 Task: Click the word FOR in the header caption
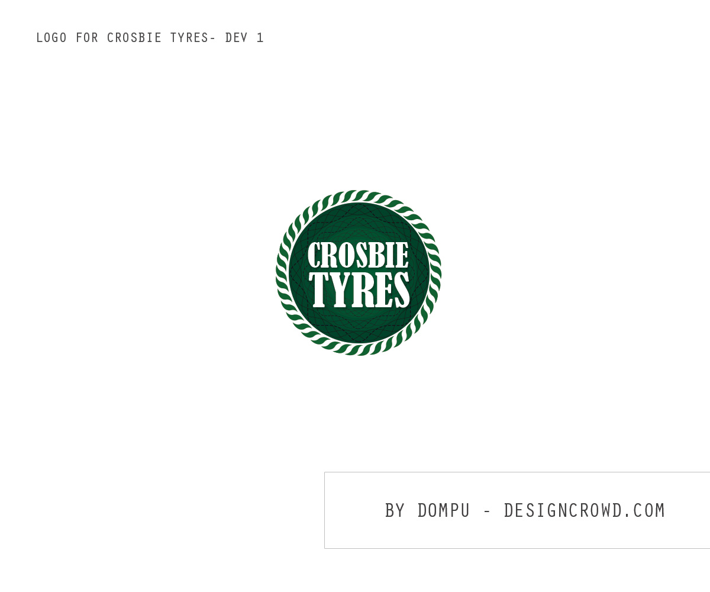[87, 38]
